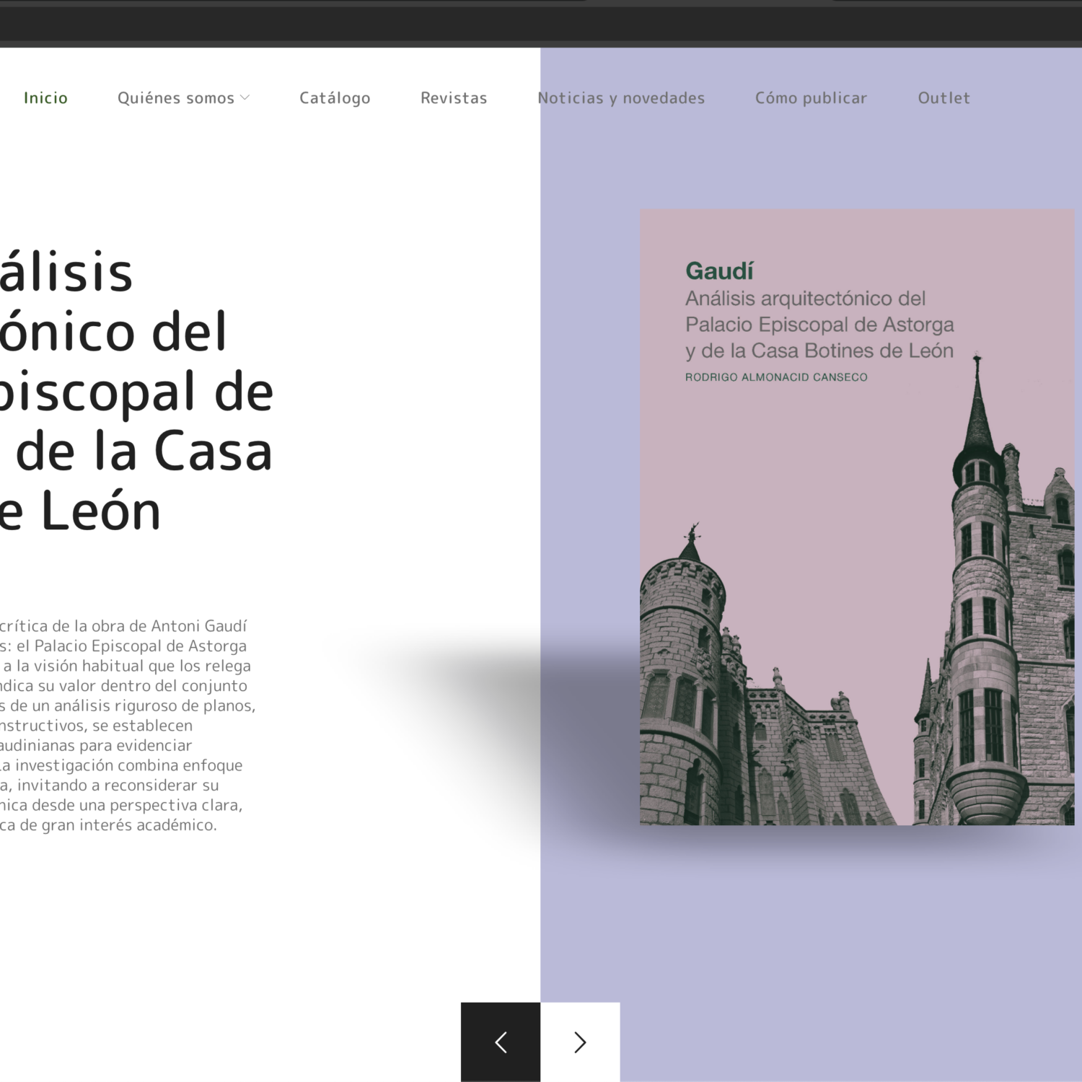Image resolution: width=1082 pixels, height=1082 pixels.
Task: Open the Quiénes somos menu item
Action: point(176,97)
